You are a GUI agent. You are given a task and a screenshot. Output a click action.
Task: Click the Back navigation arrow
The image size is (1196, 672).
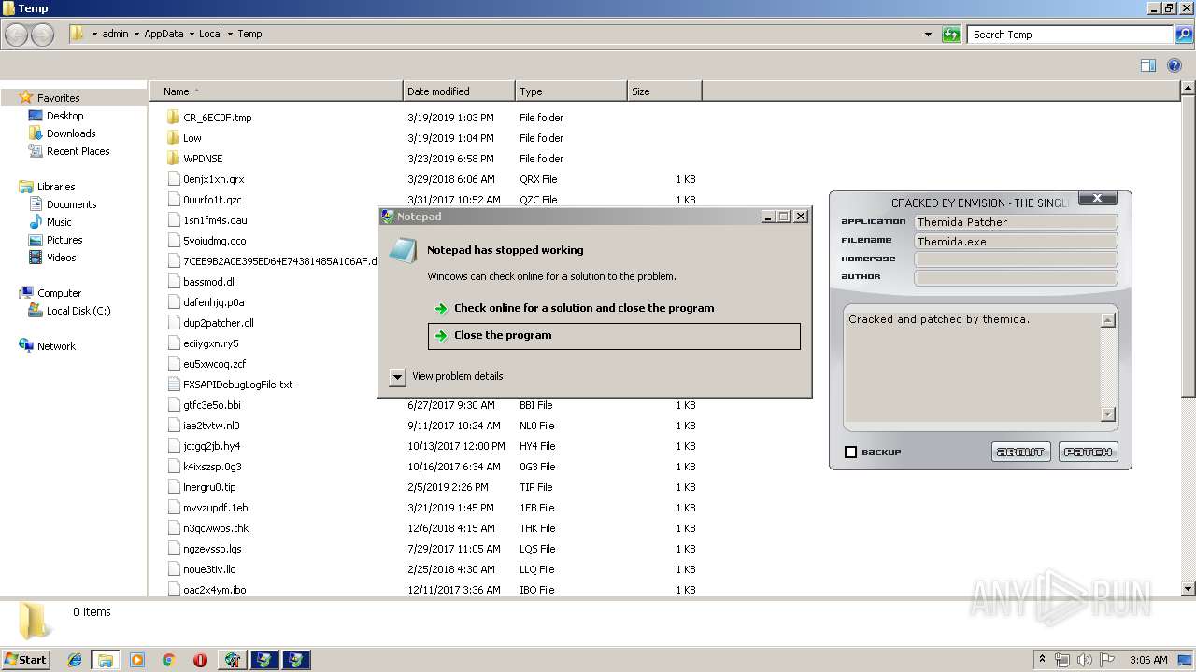coord(16,35)
